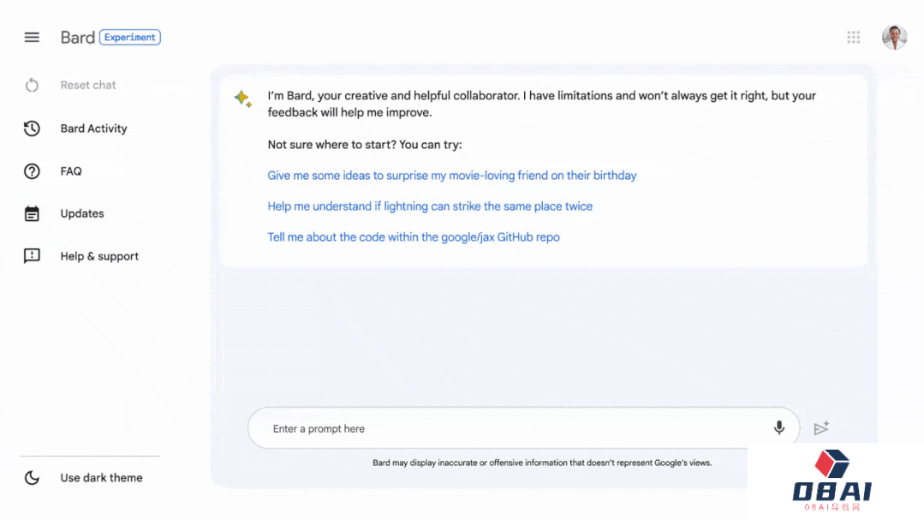Screen dimensions: 924x520
Task: Click the Experiment badge next to Bard
Action: click(129, 37)
